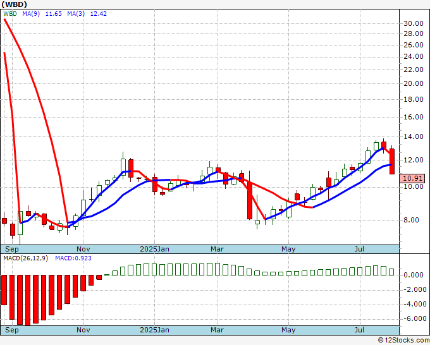This screenshot has width=430, height=345.
Task: Click the MA(3) legend label
Action: [x=76, y=14]
